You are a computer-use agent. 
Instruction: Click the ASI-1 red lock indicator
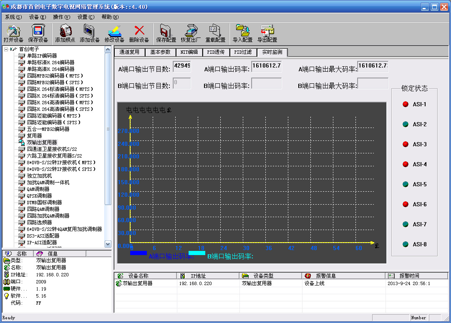[406, 104]
